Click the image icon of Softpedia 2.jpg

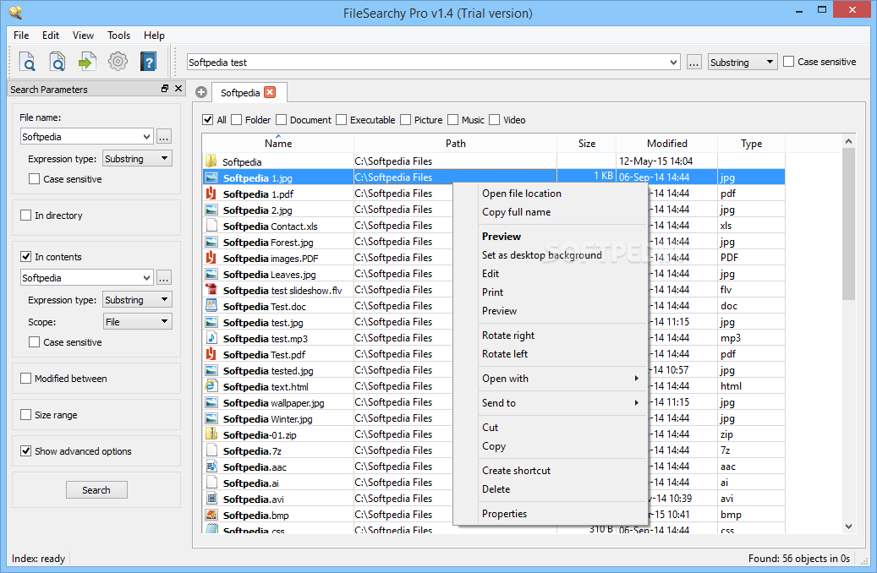(211, 210)
